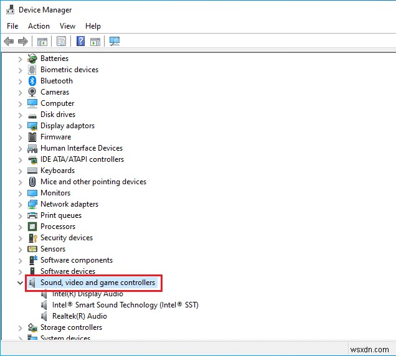Screen dimensions: 396x356
Task: Click the Show/Hide Action Pane toolbar icon
Action: point(95,42)
